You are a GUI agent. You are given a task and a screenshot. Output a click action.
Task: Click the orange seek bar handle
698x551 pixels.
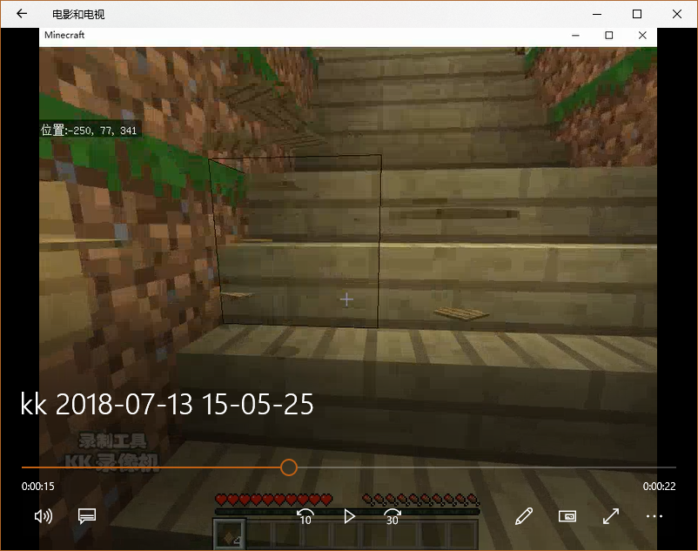(x=289, y=467)
